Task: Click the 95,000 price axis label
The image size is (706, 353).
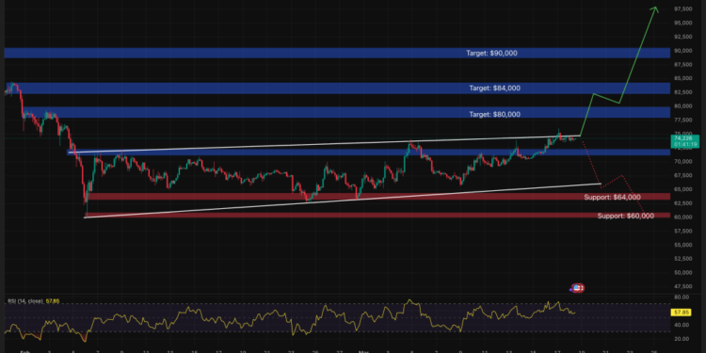Action: point(683,23)
